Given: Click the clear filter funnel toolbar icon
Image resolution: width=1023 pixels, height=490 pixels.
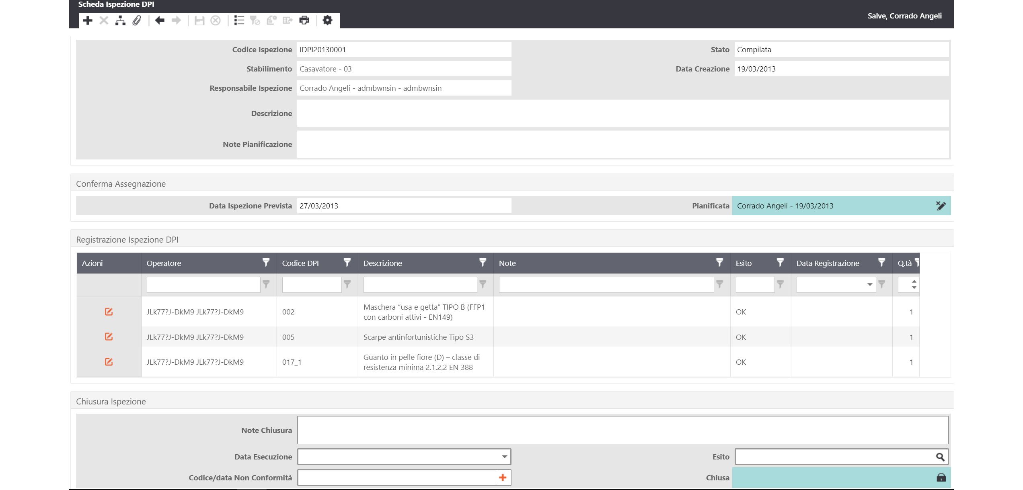Looking at the screenshot, I should pos(255,20).
